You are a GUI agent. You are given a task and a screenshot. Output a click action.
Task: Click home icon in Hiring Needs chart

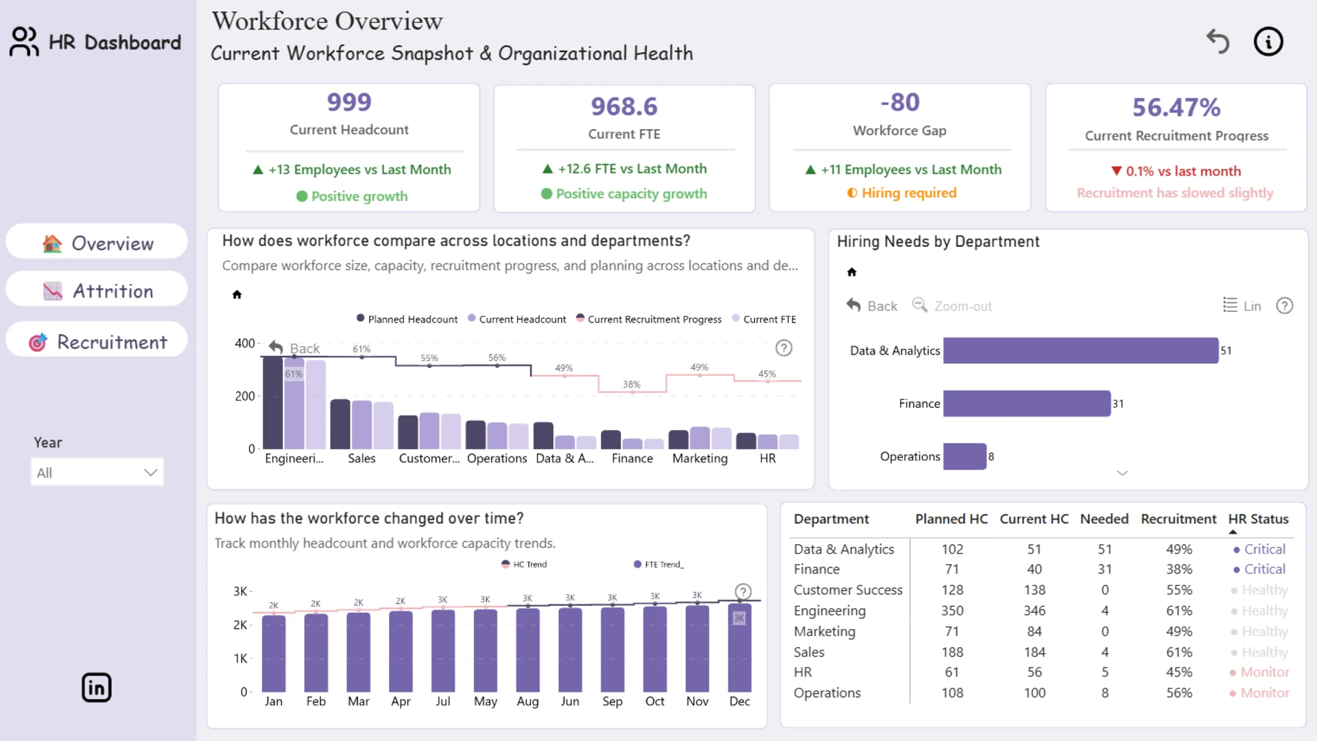point(852,272)
